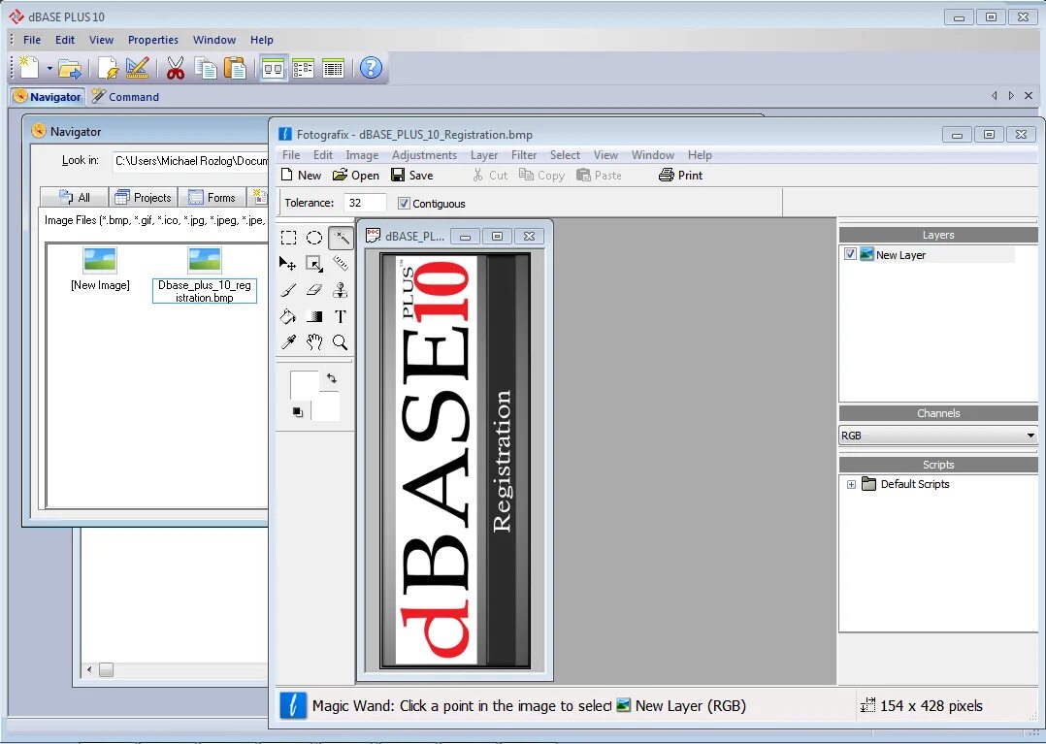
Task: Select the background color swatch
Action: pos(325,406)
